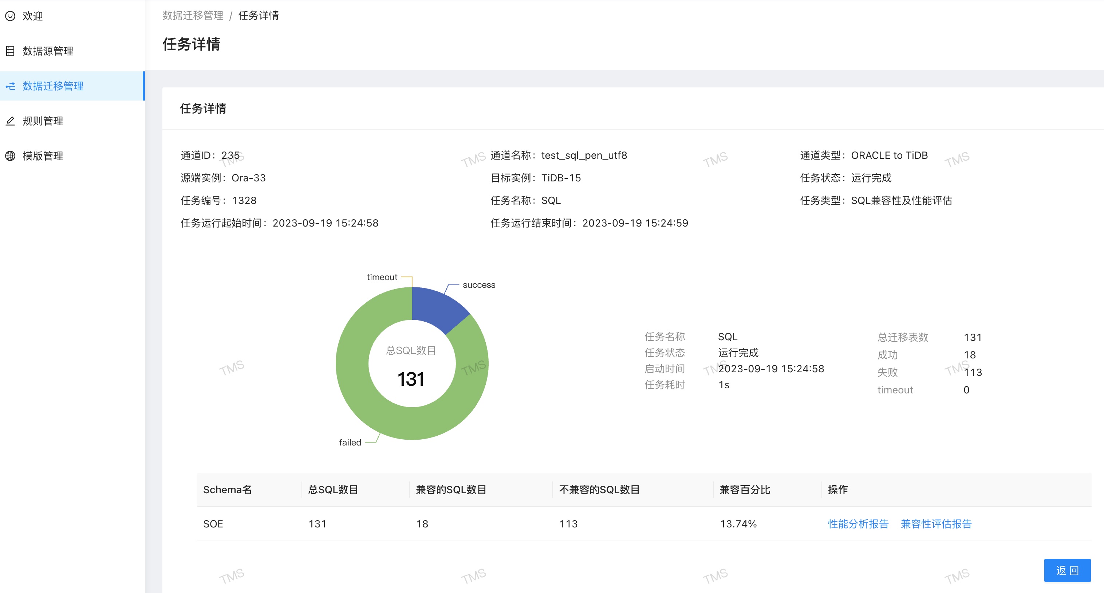The height and width of the screenshot is (593, 1104).
Task: Click the document icon next to 数据源管理
Action: [x=10, y=51]
